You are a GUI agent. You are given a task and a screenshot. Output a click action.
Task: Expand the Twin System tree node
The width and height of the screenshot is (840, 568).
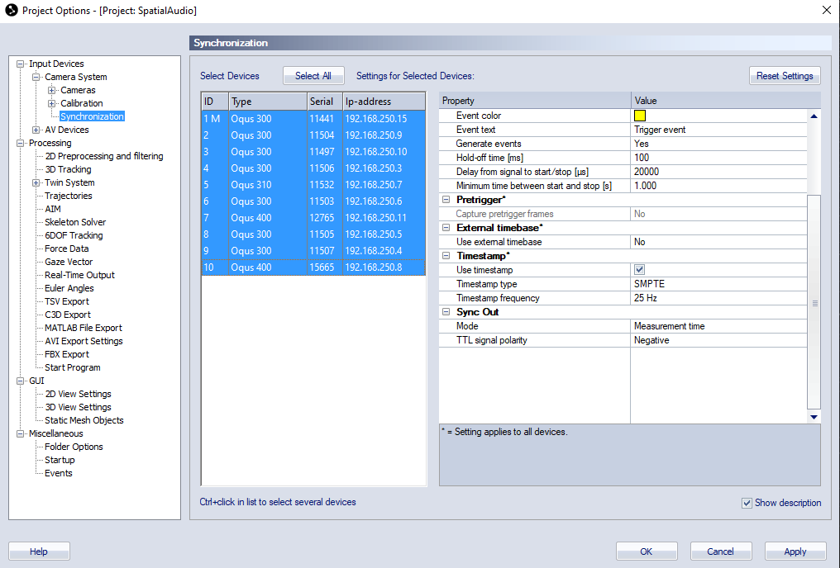36,182
